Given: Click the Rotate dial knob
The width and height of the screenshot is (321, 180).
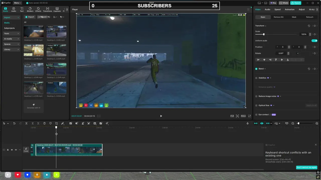Looking at the screenshot, I should point(297,53).
